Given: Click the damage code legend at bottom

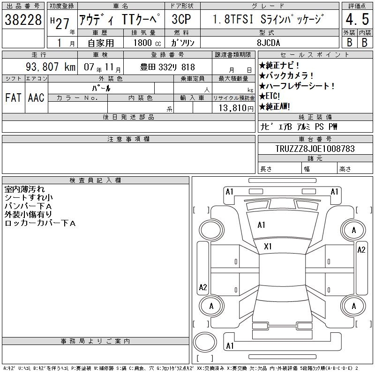Looking at the screenshot, I should (180, 368).
